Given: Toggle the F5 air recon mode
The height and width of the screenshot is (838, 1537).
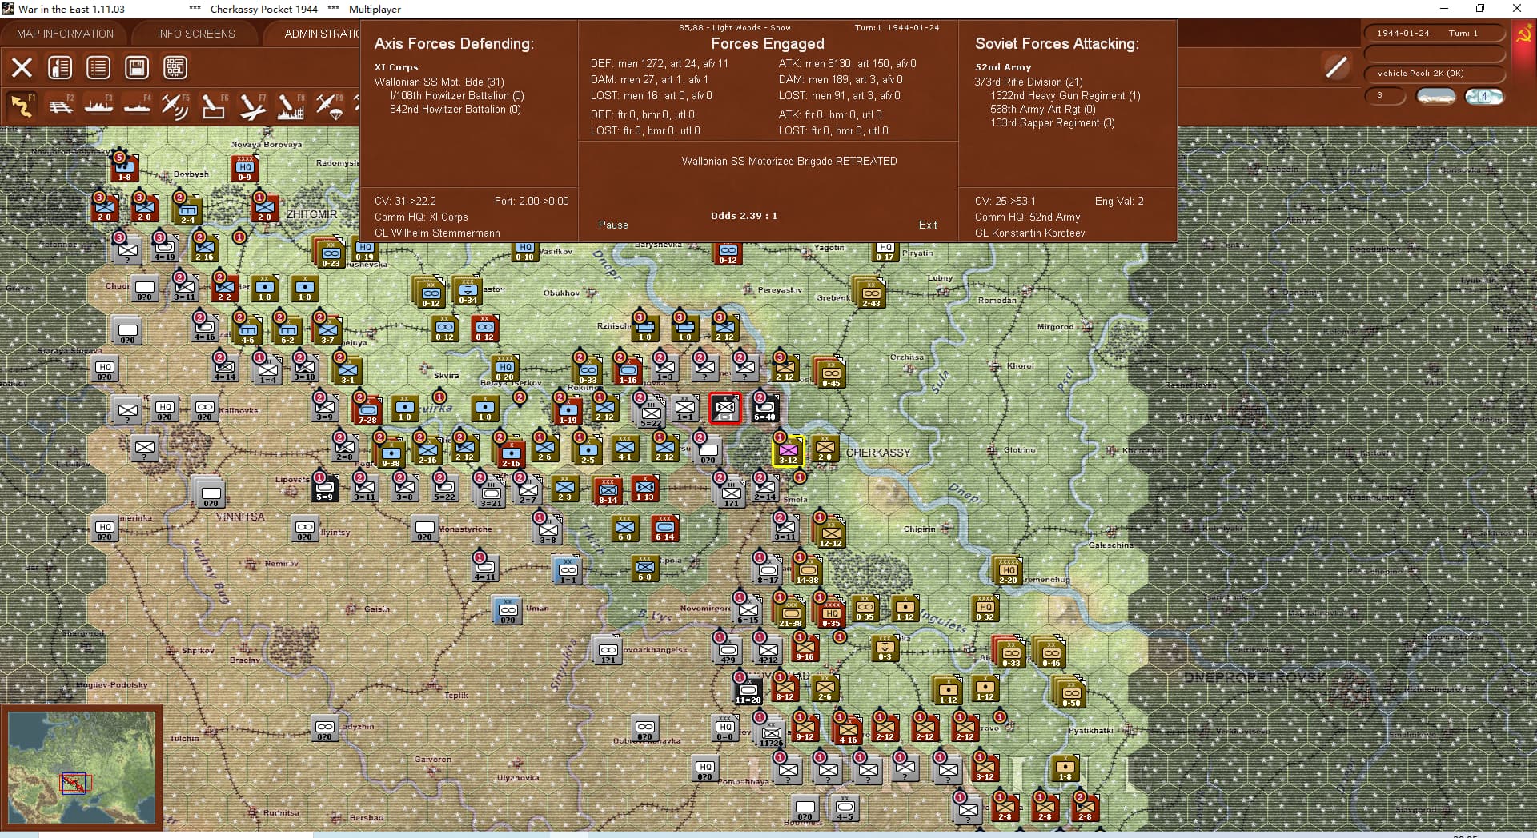Looking at the screenshot, I should click(175, 106).
